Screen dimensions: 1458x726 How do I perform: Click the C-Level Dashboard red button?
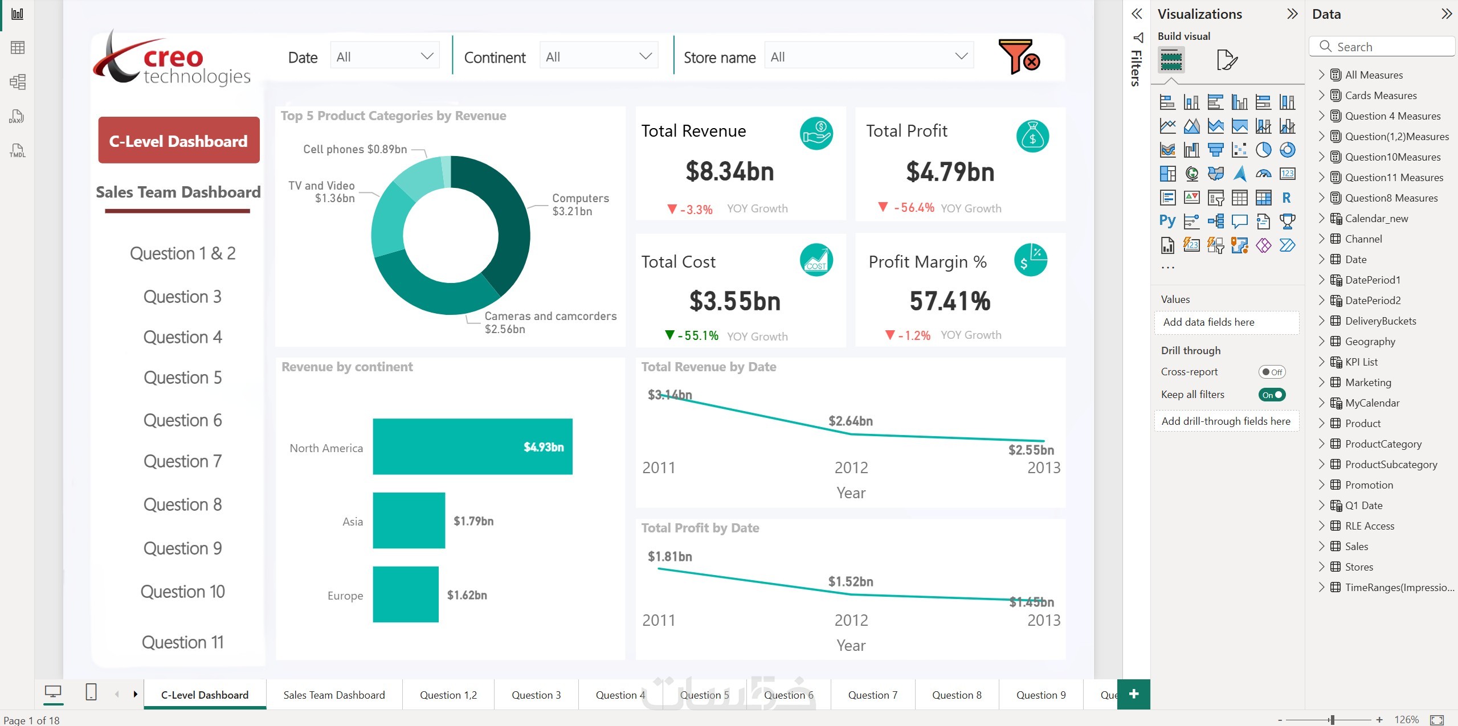click(x=178, y=141)
